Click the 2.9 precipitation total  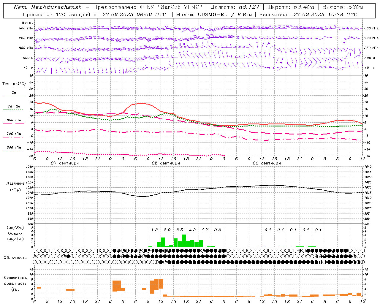point(167,230)
